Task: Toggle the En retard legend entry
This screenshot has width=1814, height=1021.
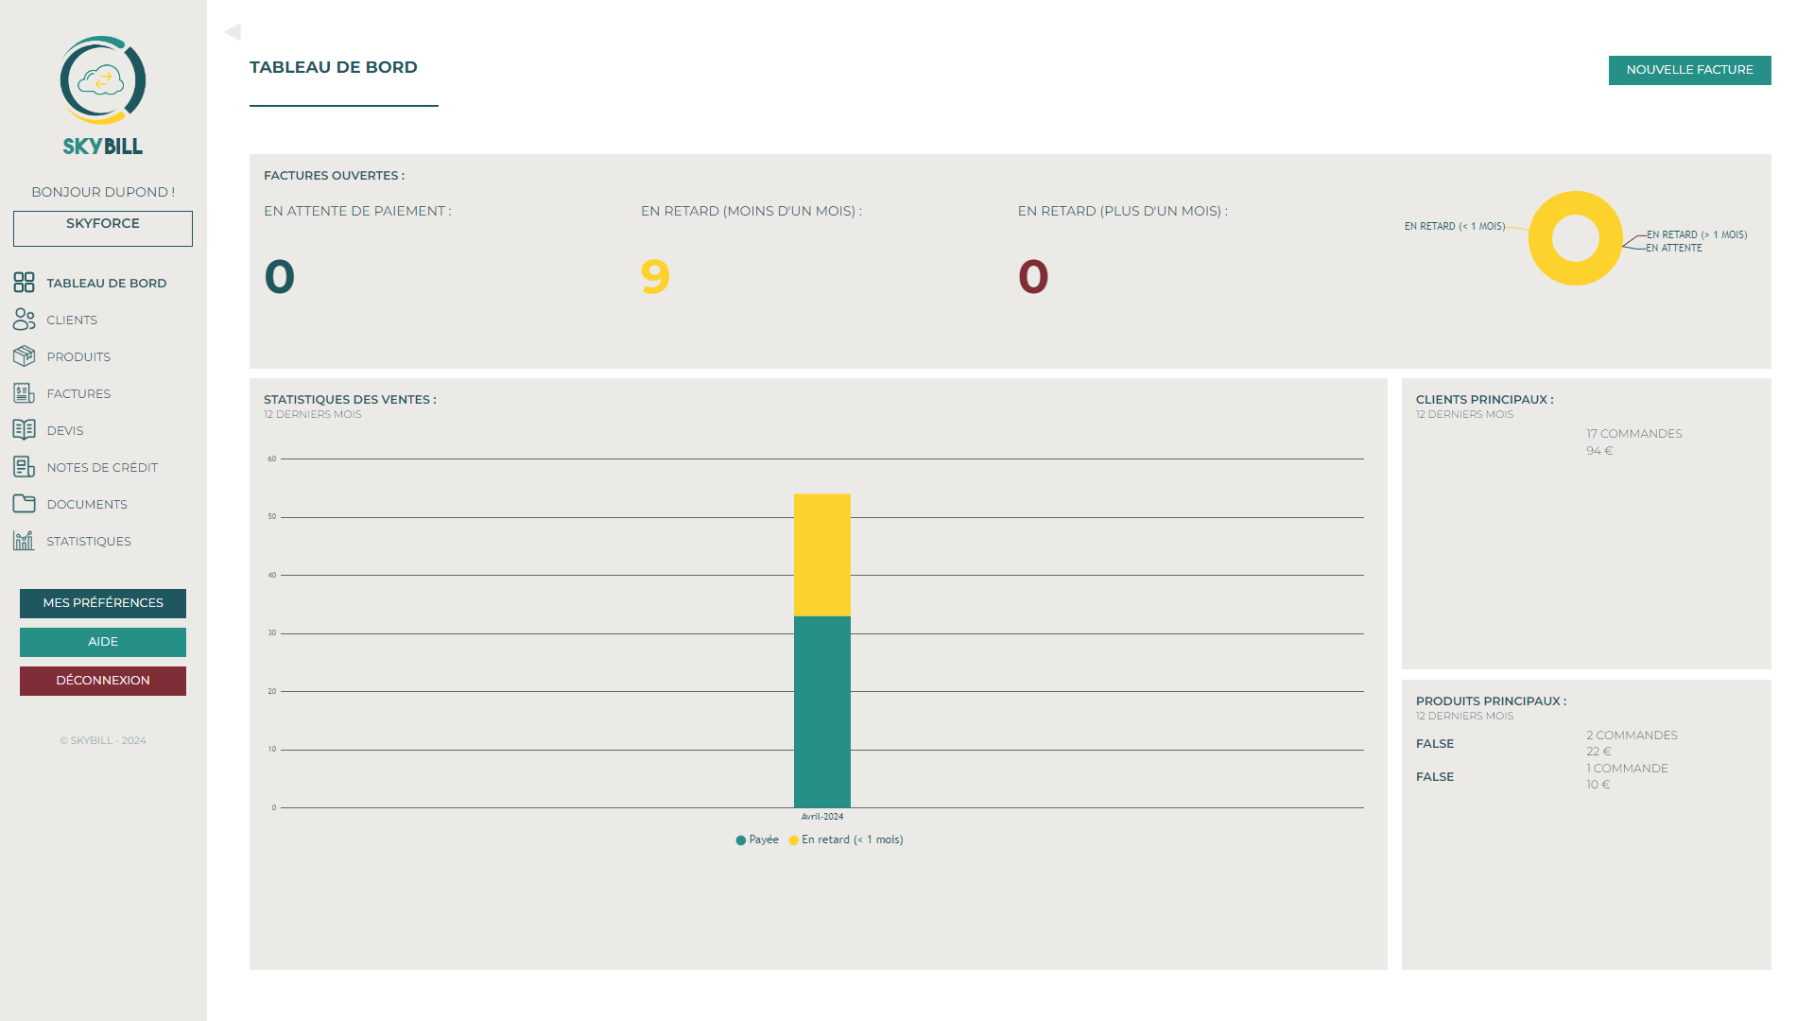Action: click(x=846, y=839)
